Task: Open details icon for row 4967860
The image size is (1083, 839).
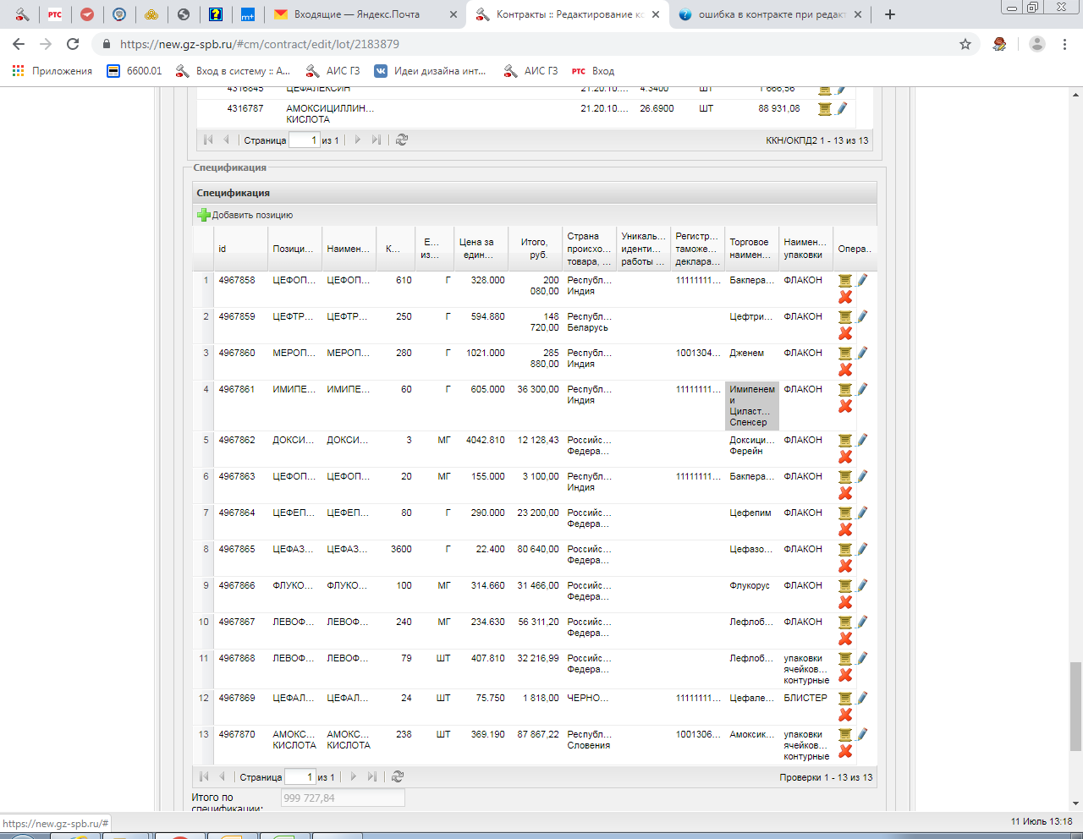Action: pos(844,353)
